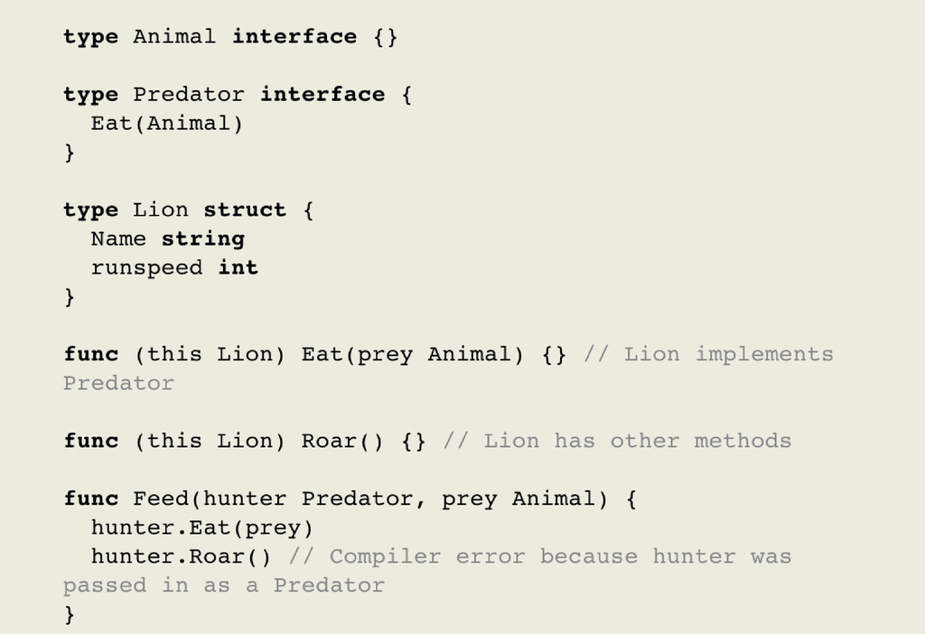Click the comment text 'passed in as a Predator'

click(223, 585)
